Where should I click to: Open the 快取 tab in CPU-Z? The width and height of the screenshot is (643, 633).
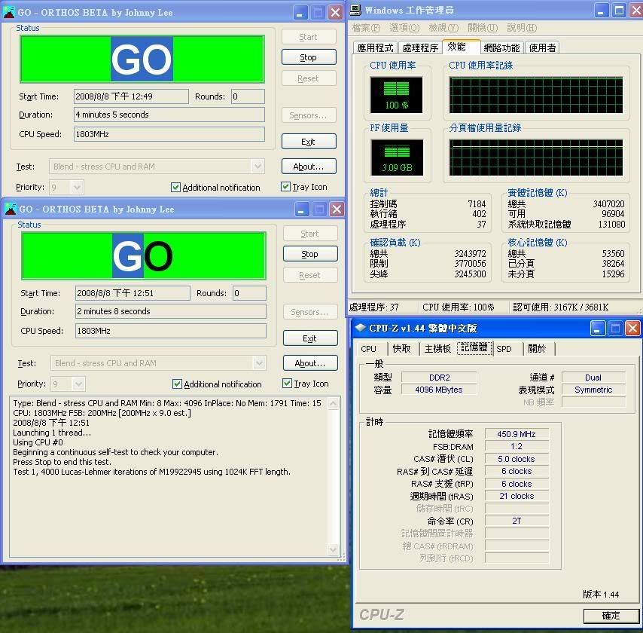(401, 349)
